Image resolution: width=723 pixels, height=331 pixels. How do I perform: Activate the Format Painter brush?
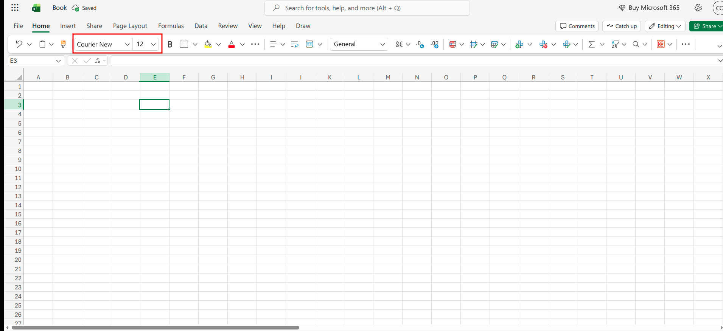pos(63,44)
